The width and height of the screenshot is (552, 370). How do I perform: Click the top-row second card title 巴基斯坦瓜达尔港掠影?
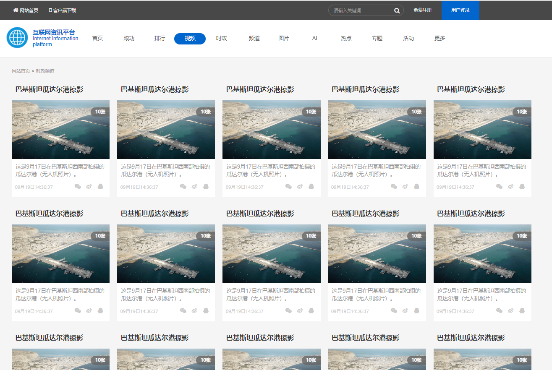coord(155,89)
